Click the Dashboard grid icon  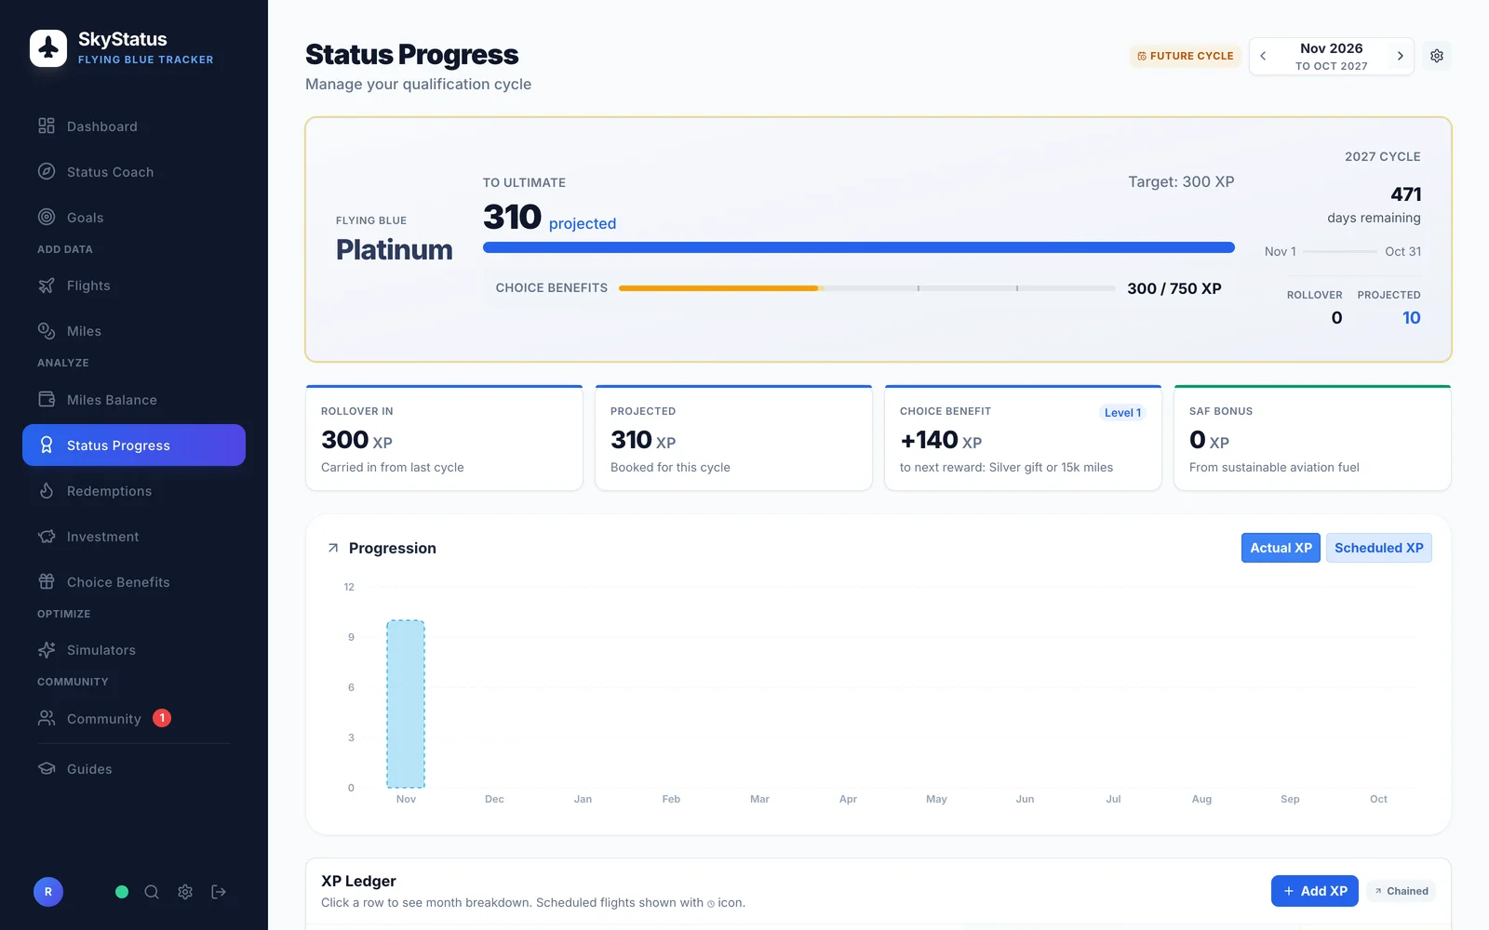(47, 126)
